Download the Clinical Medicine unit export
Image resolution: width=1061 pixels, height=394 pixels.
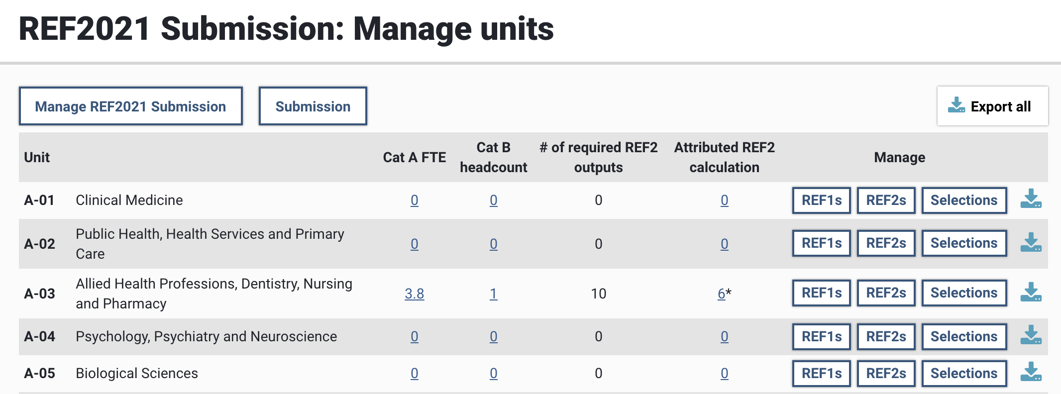1031,199
